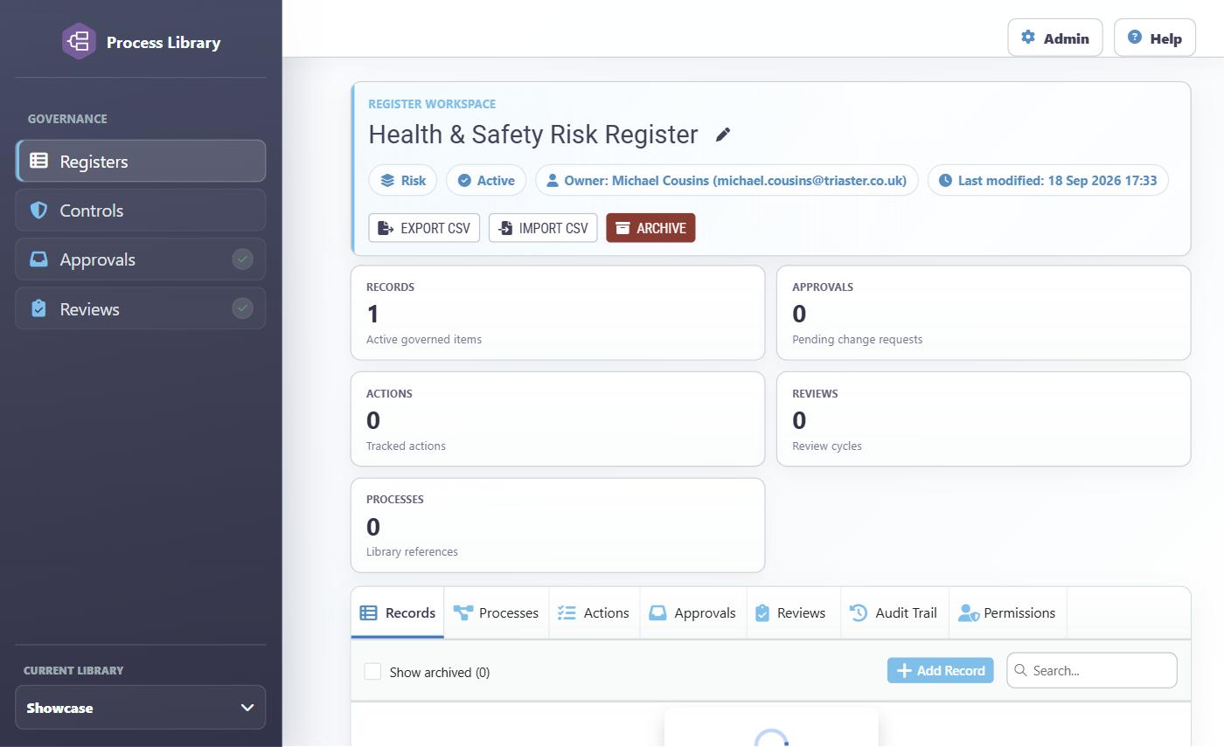Click the Add Record button

click(x=941, y=671)
